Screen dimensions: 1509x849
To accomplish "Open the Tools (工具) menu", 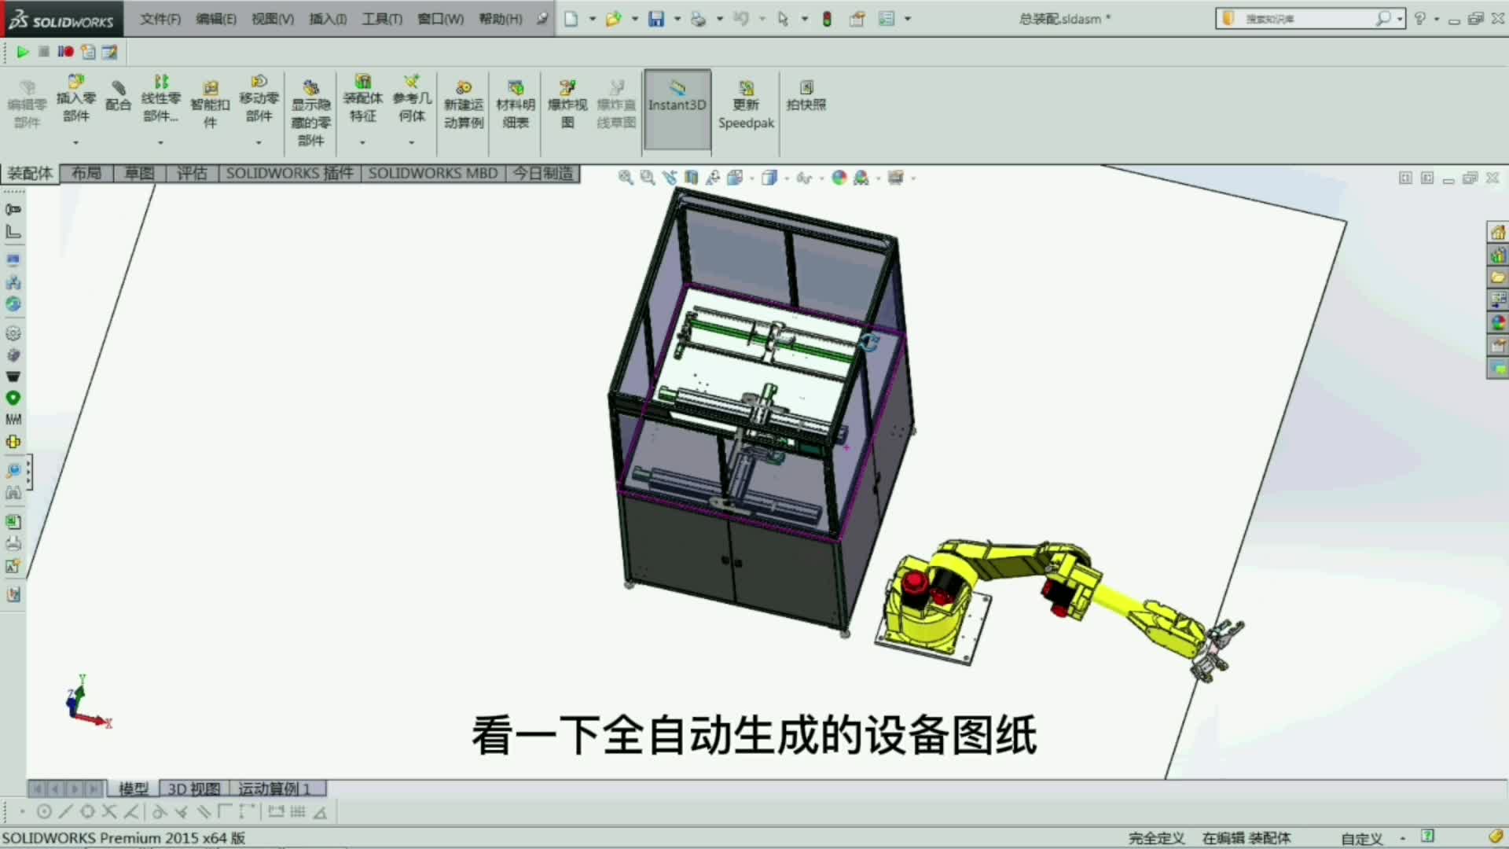I will tap(382, 19).
